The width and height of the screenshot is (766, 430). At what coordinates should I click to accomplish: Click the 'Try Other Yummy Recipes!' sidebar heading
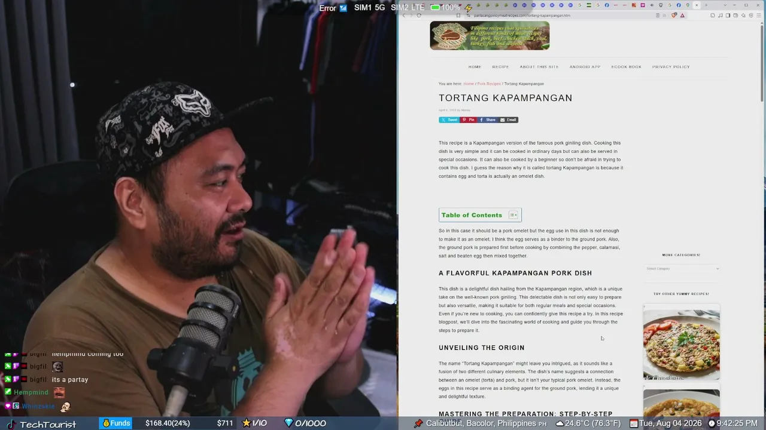tap(681, 294)
